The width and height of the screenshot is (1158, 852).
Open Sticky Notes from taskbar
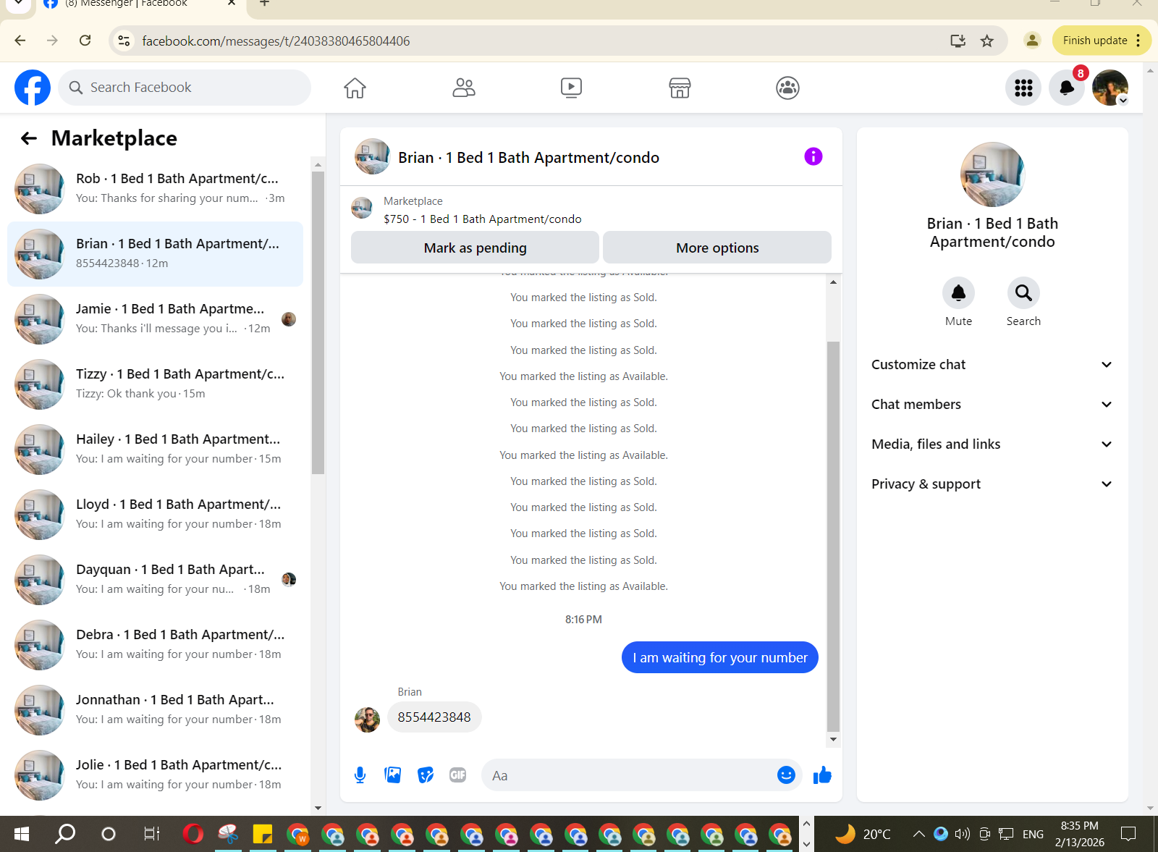coord(262,834)
